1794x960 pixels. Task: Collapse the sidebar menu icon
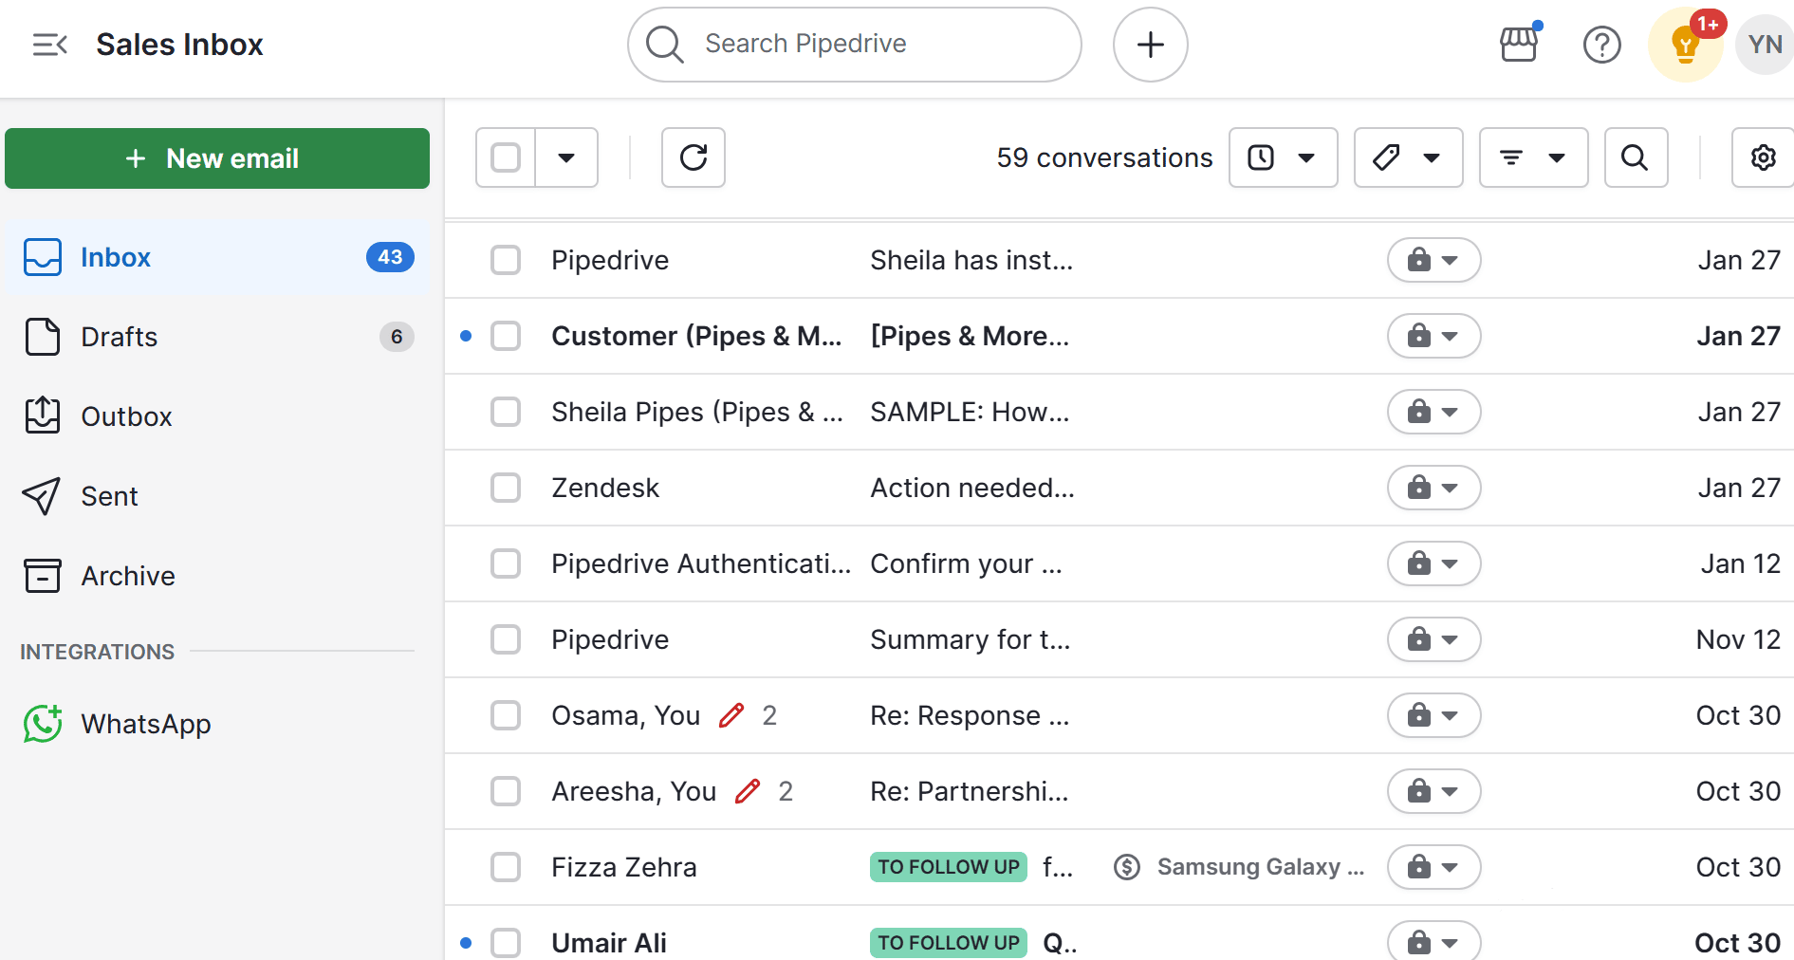(50, 45)
